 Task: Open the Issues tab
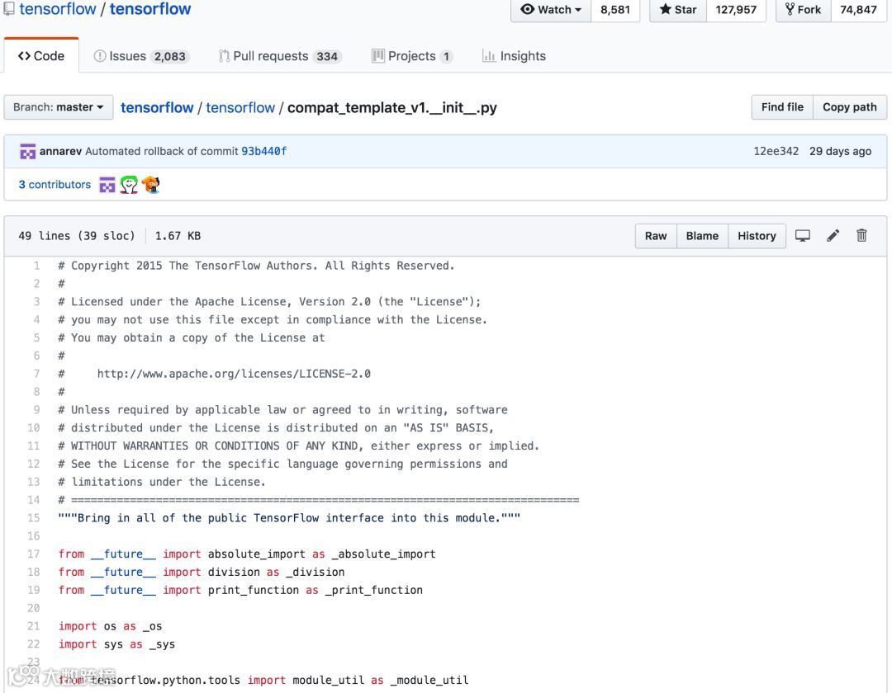click(140, 56)
